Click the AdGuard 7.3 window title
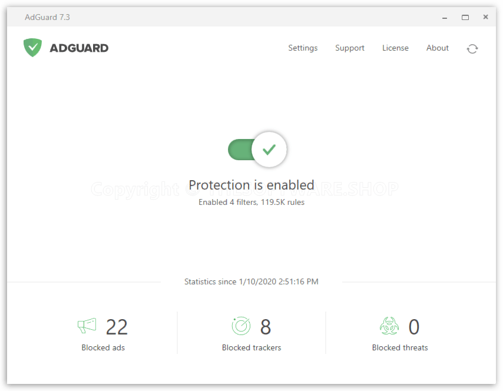The height and width of the screenshot is (391, 503). pos(48,17)
